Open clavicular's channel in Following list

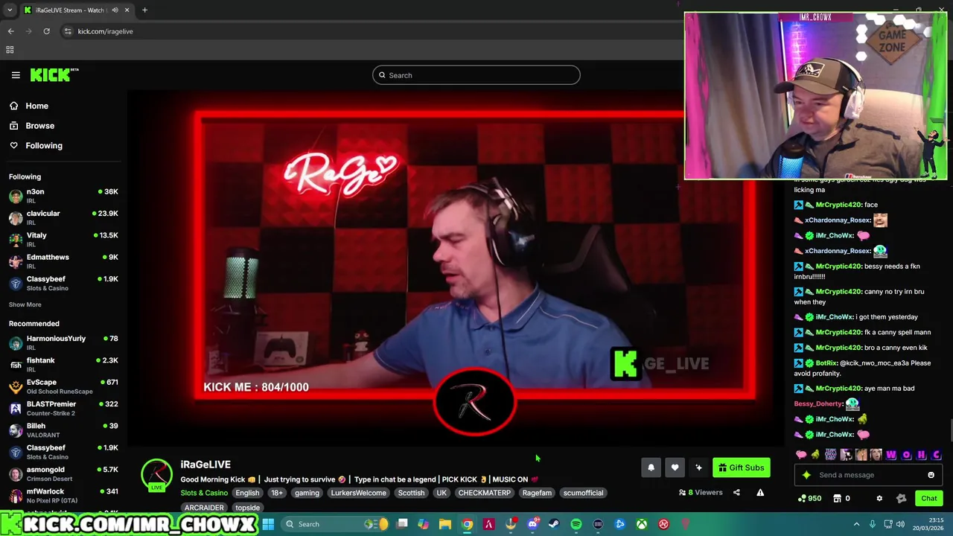coord(63,217)
